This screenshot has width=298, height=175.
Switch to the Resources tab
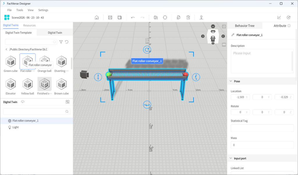click(x=29, y=25)
